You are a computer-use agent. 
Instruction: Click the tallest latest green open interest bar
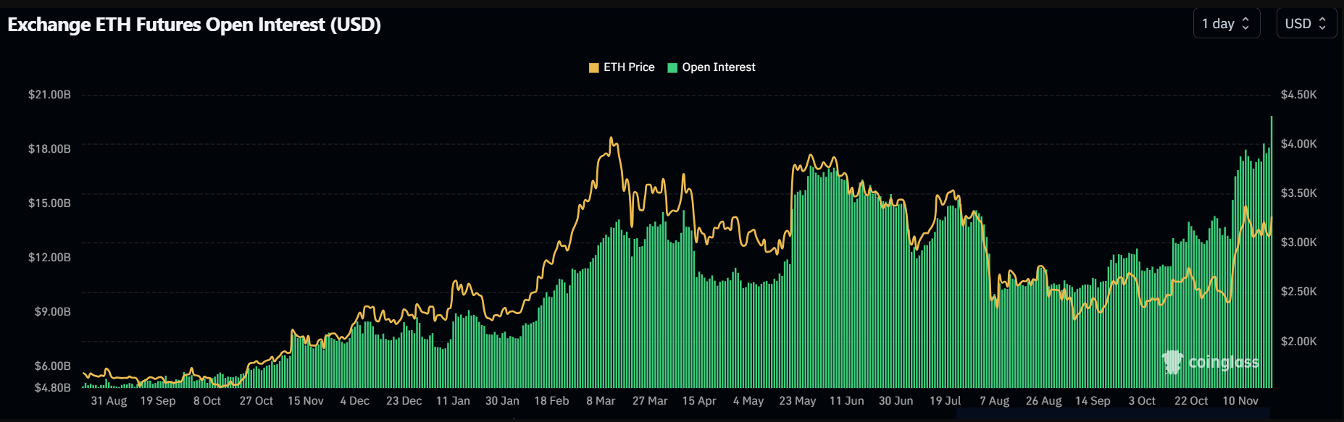click(1272, 252)
